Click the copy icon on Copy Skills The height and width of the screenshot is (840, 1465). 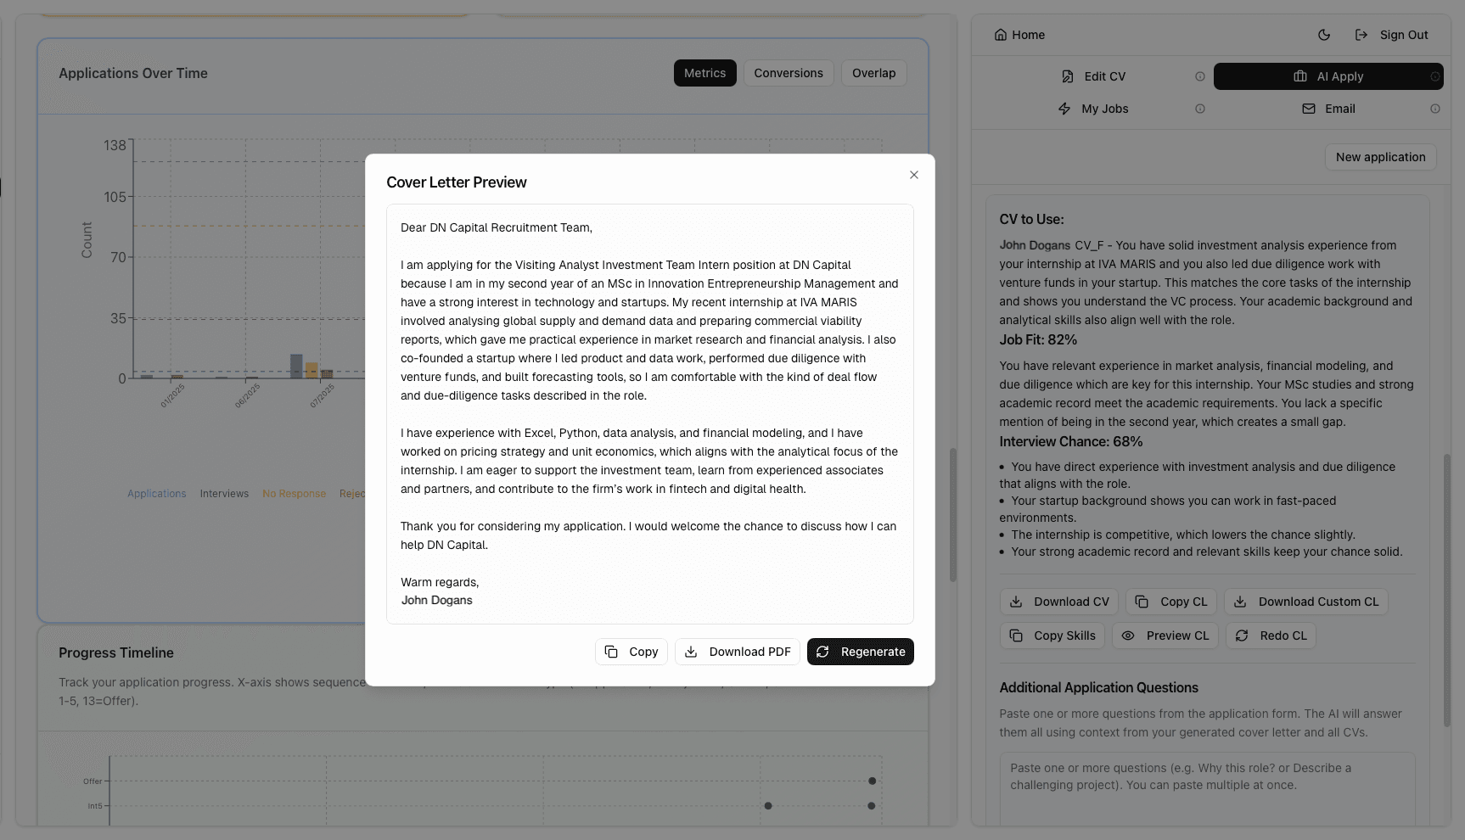pyautogui.click(x=1016, y=636)
